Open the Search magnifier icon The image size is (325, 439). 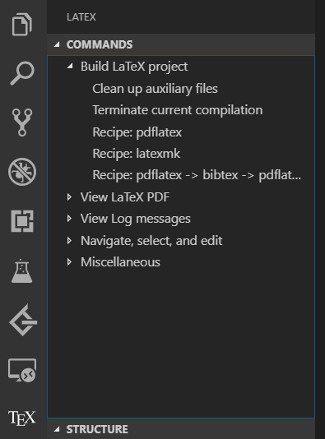click(x=22, y=73)
